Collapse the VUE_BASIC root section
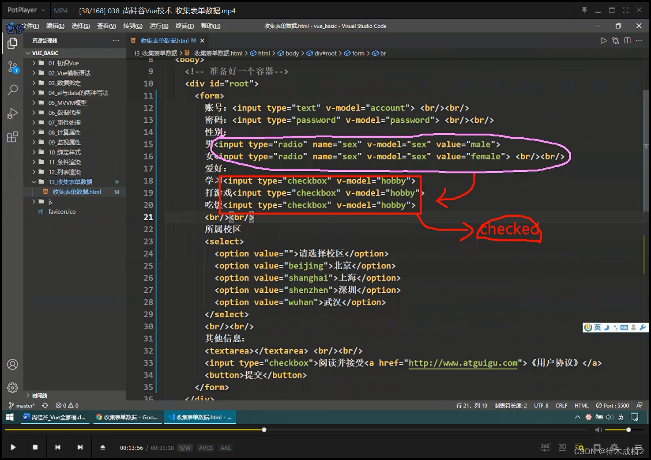Viewport: 651px width, 460px height. (75, 53)
